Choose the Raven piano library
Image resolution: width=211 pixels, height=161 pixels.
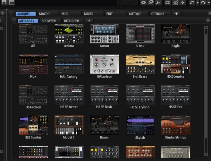pyautogui.click(x=105, y=125)
